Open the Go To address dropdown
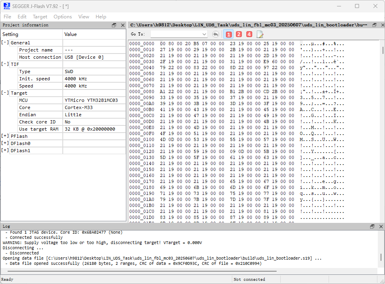This screenshot has width=385, height=284. point(204,34)
